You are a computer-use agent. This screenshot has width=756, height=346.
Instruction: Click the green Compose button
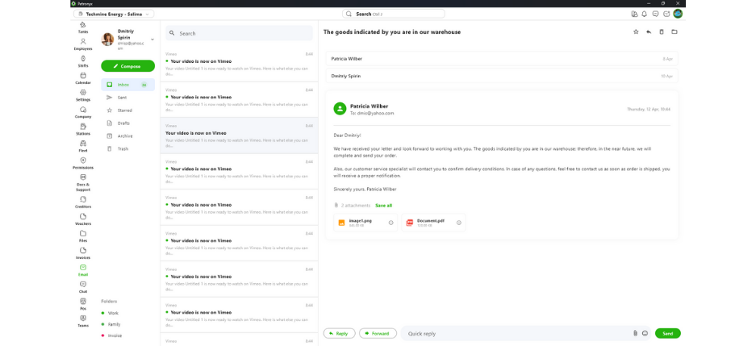127,66
